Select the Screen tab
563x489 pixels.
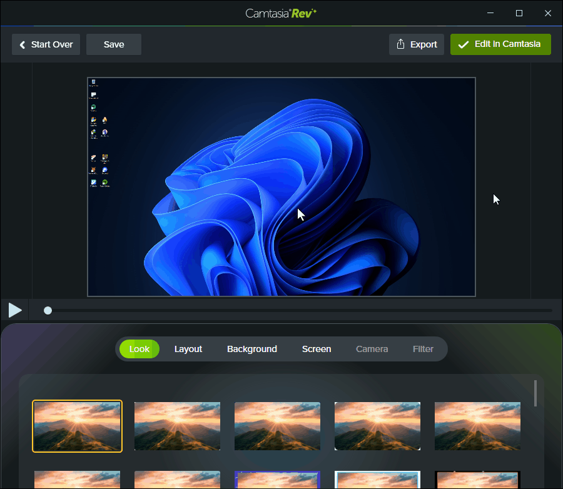tap(317, 349)
